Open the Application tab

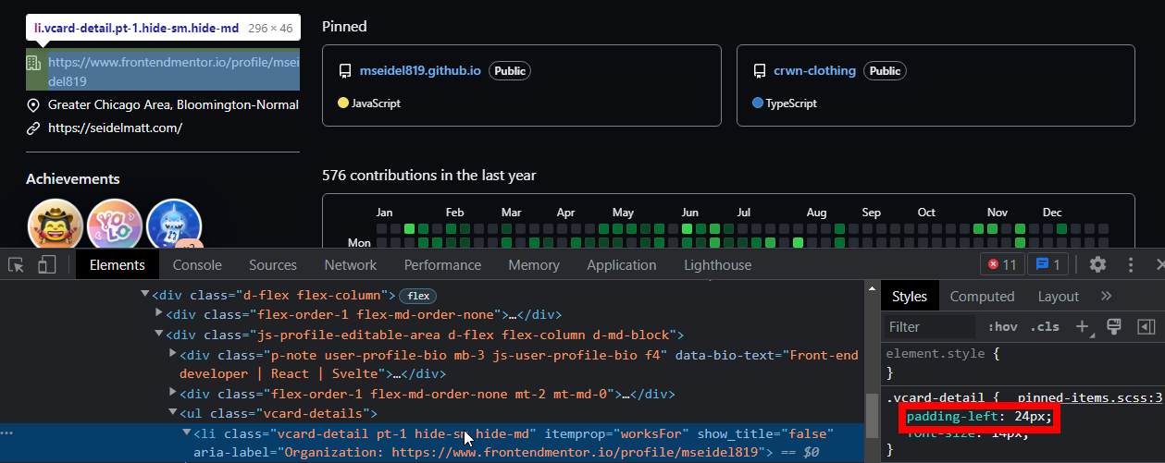pyautogui.click(x=622, y=264)
